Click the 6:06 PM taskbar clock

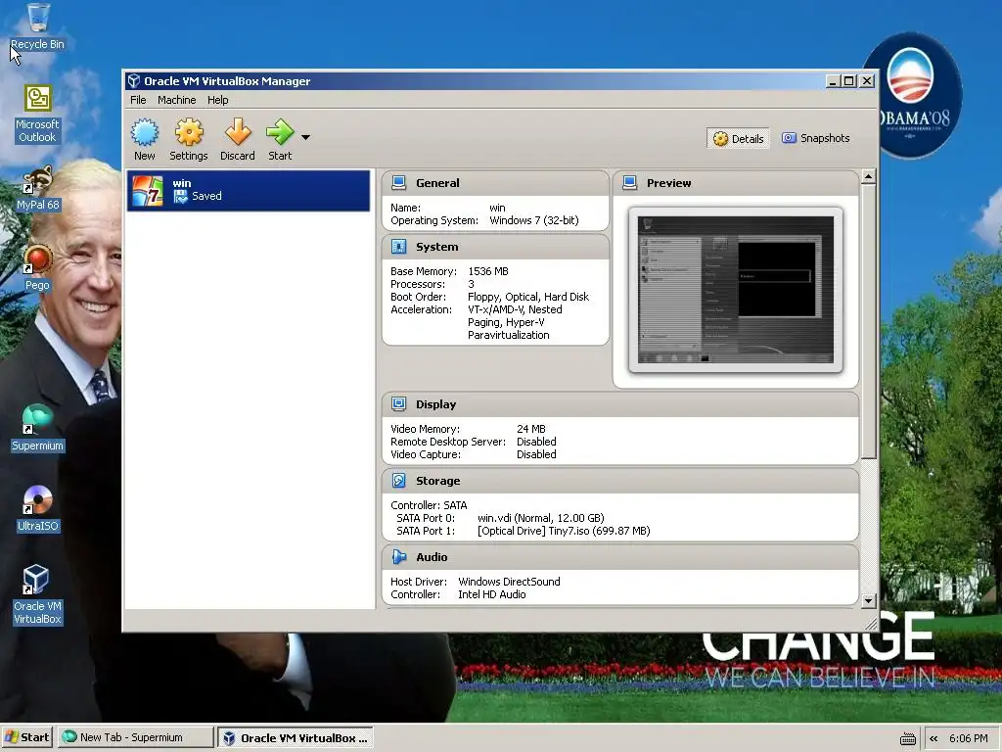968,738
